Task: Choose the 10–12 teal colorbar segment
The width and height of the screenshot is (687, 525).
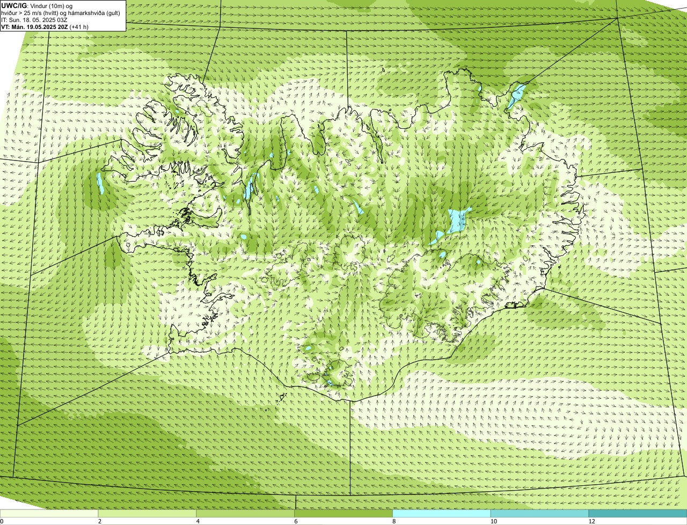Action: tap(539, 513)
